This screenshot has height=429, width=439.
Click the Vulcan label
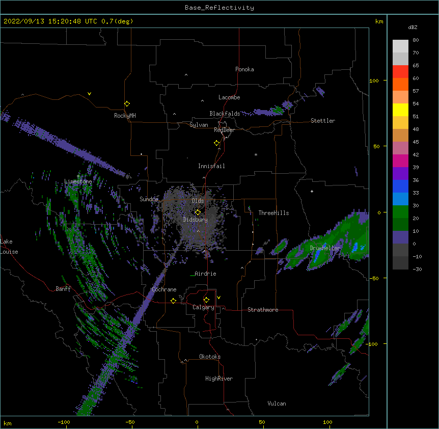pyautogui.click(x=277, y=404)
